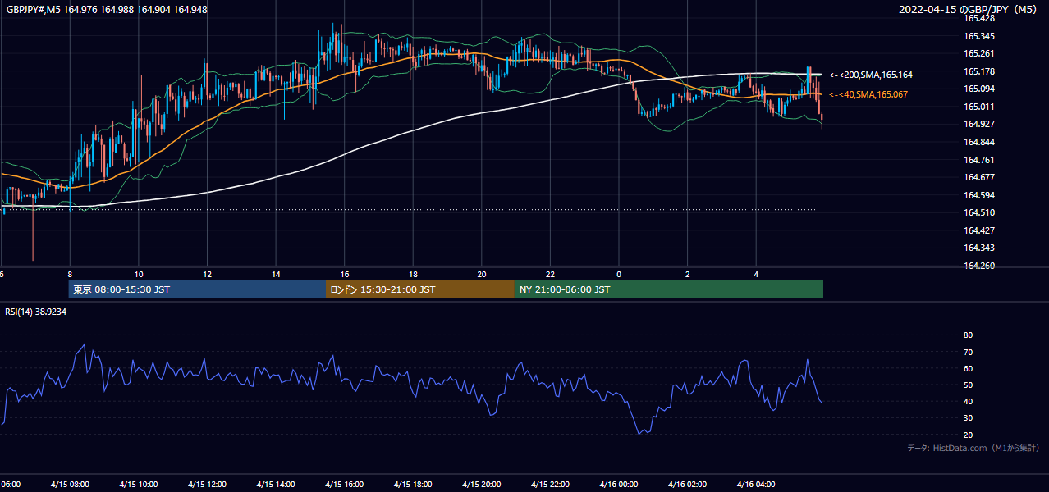
Task: Click the ロンドン 15:30-21:00 JST session bar
Action: tap(420, 289)
